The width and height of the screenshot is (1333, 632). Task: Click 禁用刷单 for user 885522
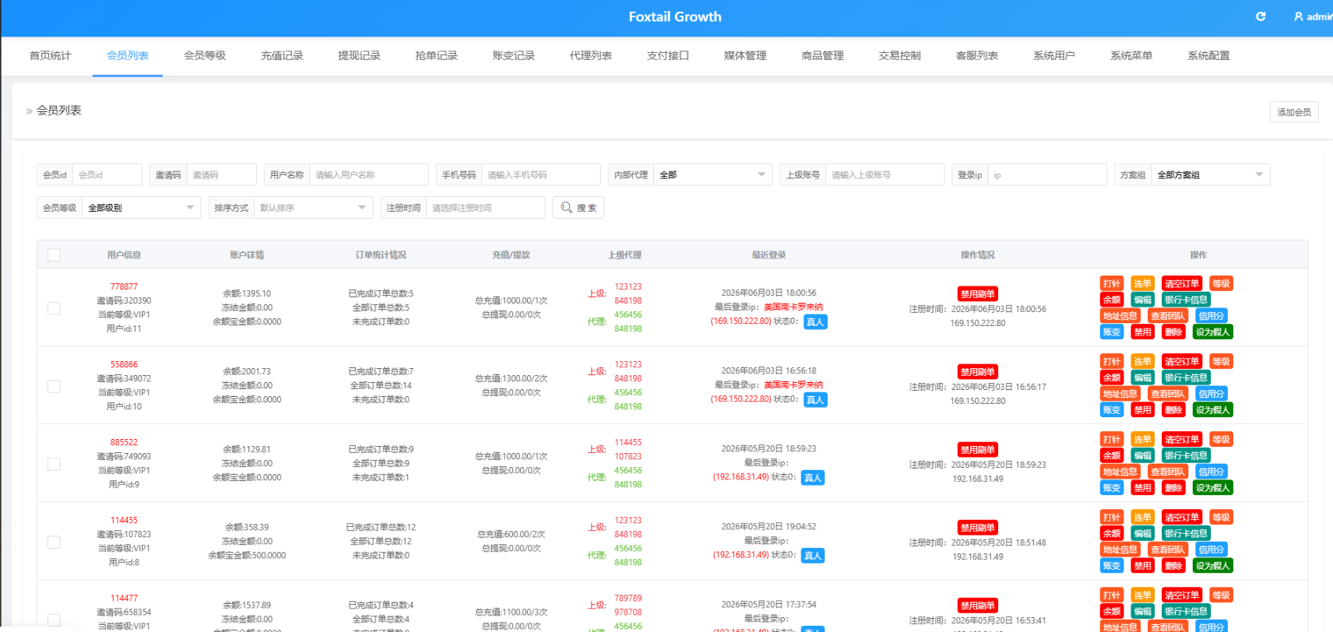(977, 450)
